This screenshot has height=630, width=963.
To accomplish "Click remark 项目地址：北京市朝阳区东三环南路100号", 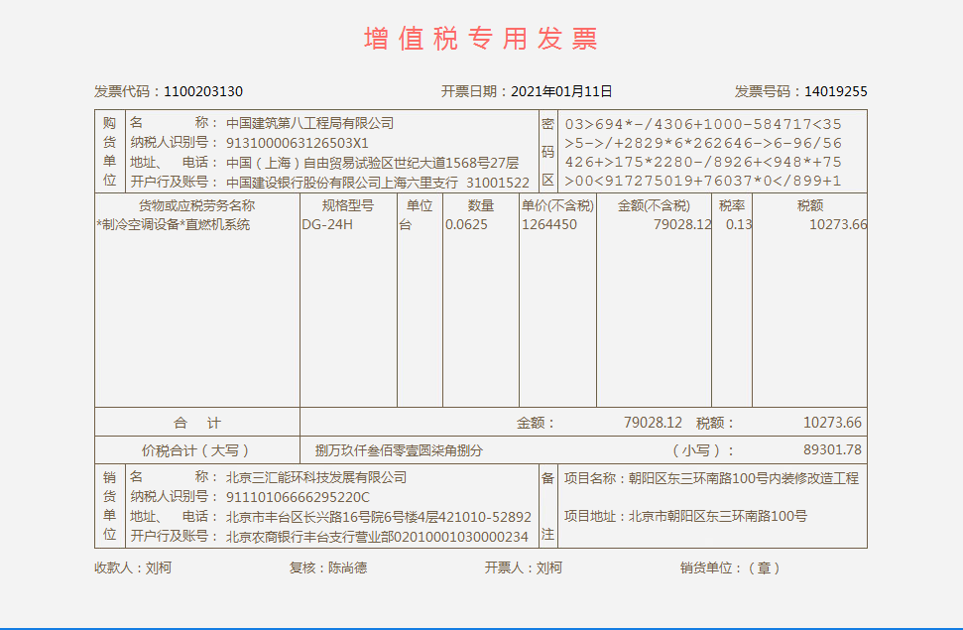I will click(685, 516).
